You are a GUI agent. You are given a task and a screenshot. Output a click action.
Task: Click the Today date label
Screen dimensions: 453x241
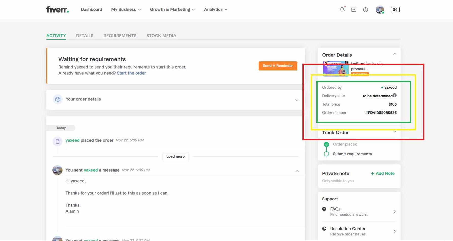point(61,128)
